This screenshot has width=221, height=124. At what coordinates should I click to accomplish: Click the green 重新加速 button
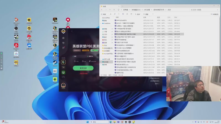[x=83, y=68]
